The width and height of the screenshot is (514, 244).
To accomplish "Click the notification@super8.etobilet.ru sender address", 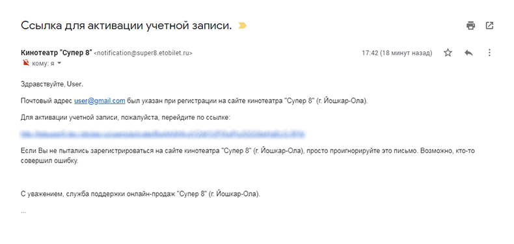I will click(x=143, y=53).
